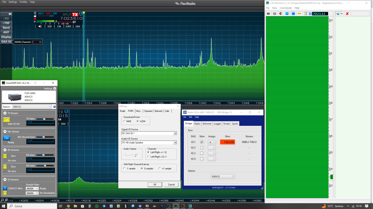Click the play triangle on slice A flag

click(x=35, y=22)
